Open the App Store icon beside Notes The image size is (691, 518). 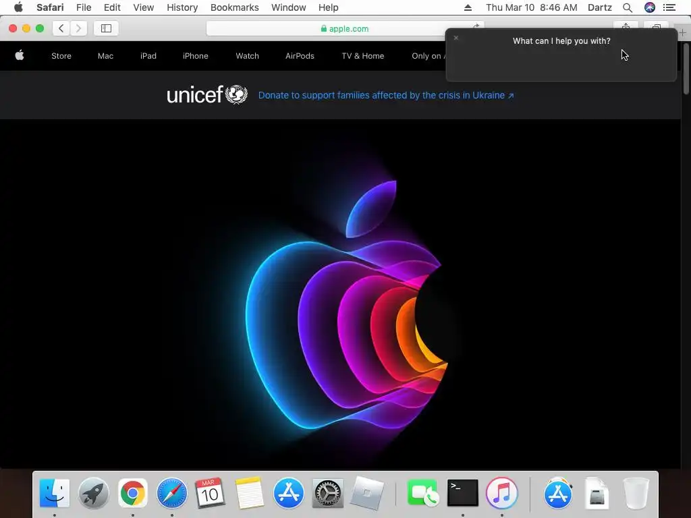point(289,493)
